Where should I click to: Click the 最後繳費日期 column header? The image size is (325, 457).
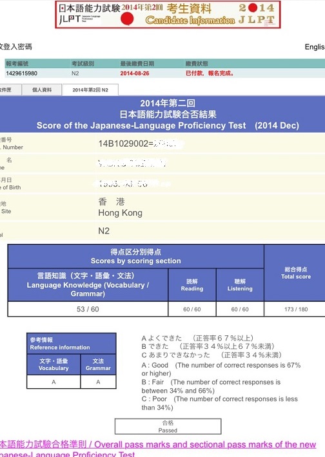(137, 64)
